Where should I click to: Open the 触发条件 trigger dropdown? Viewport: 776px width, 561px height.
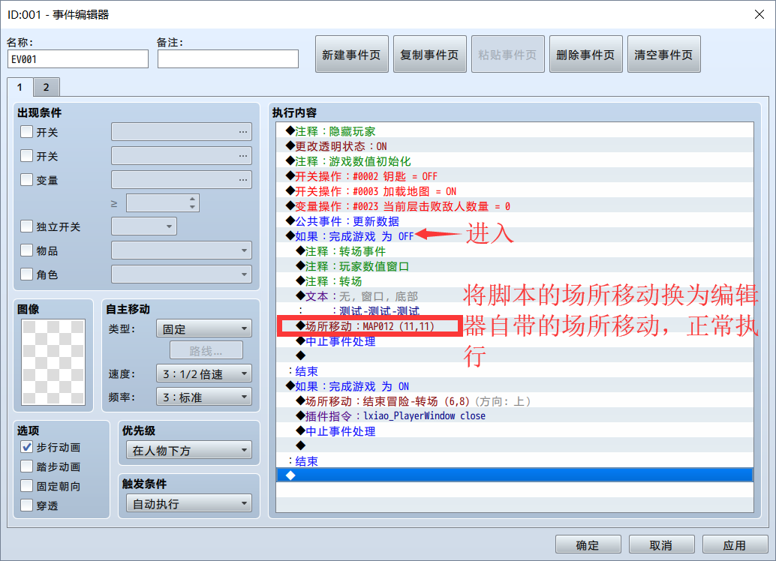[x=189, y=503]
